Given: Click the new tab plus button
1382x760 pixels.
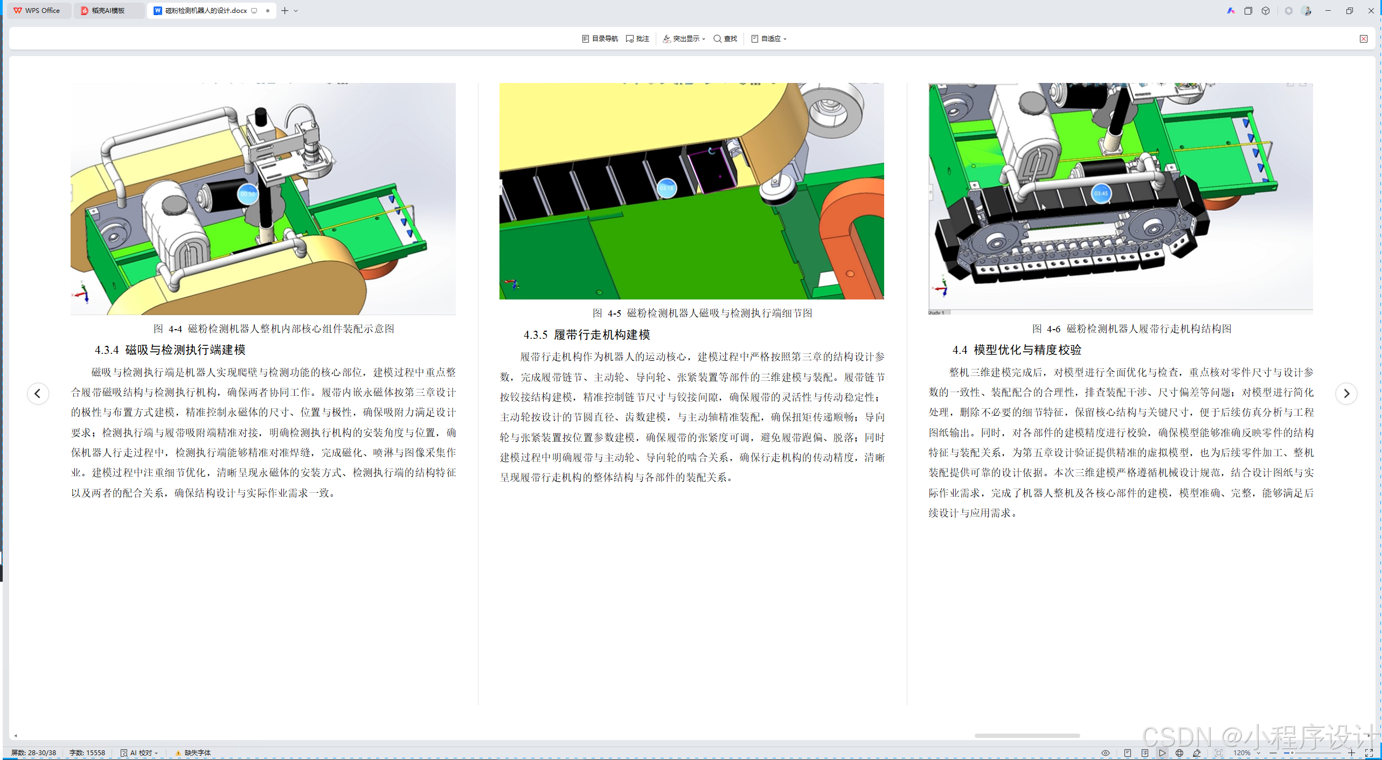Looking at the screenshot, I should pyautogui.click(x=285, y=10).
